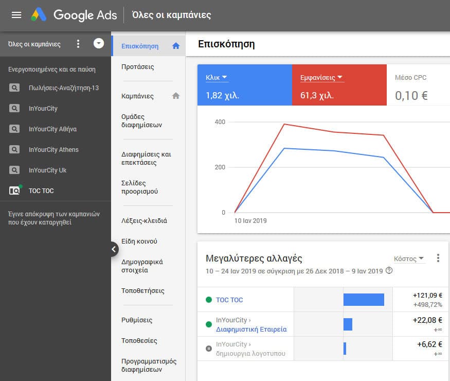The width and height of the screenshot is (450, 381).
Task: Click InYourCity above Διαφημιστική Εταιρεία
Action: 231,320
